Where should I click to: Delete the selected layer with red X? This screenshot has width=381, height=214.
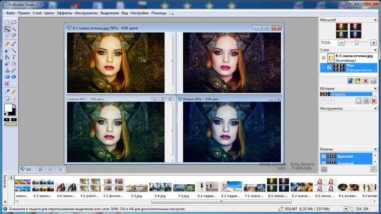pos(366,81)
